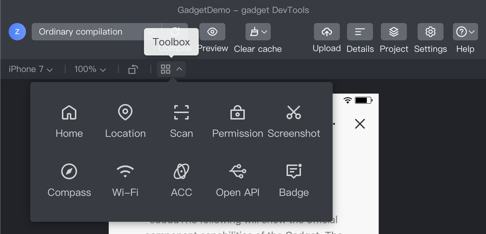Screen dimensions: 486x234
Task: Open the Settings gear panel
Action: pyautogui.click(x=430, y=32)
